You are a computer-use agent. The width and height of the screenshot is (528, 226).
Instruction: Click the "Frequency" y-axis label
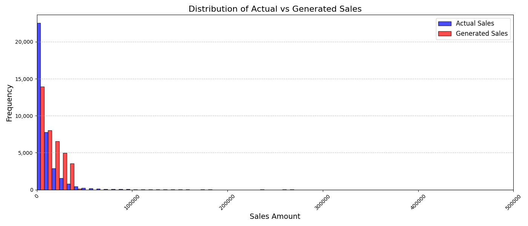pyautogui.click(x=9, y=103)
